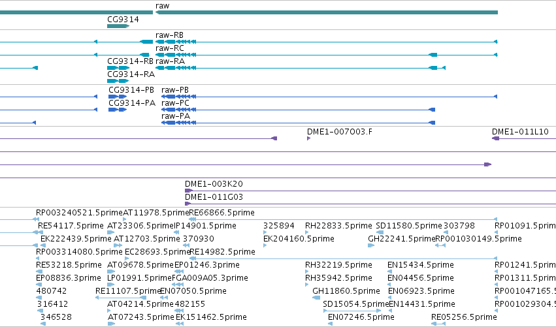Click GH11860.5prime EST label

(346, 291)
